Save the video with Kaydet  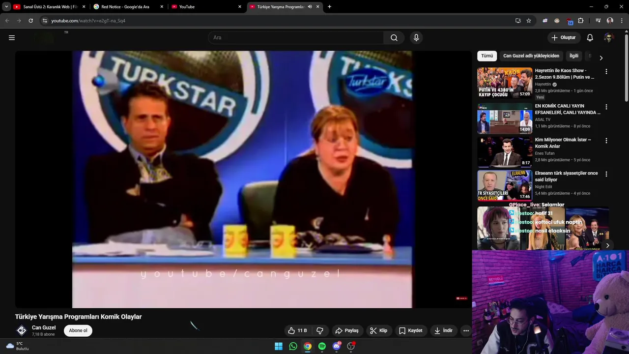point(411,330)
